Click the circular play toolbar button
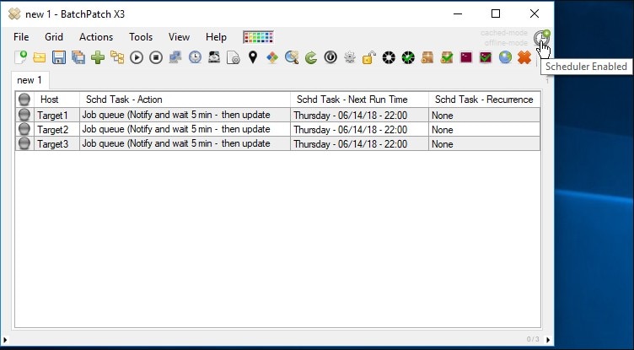This screenshot has width=634, height=350. tap(137, 57)
